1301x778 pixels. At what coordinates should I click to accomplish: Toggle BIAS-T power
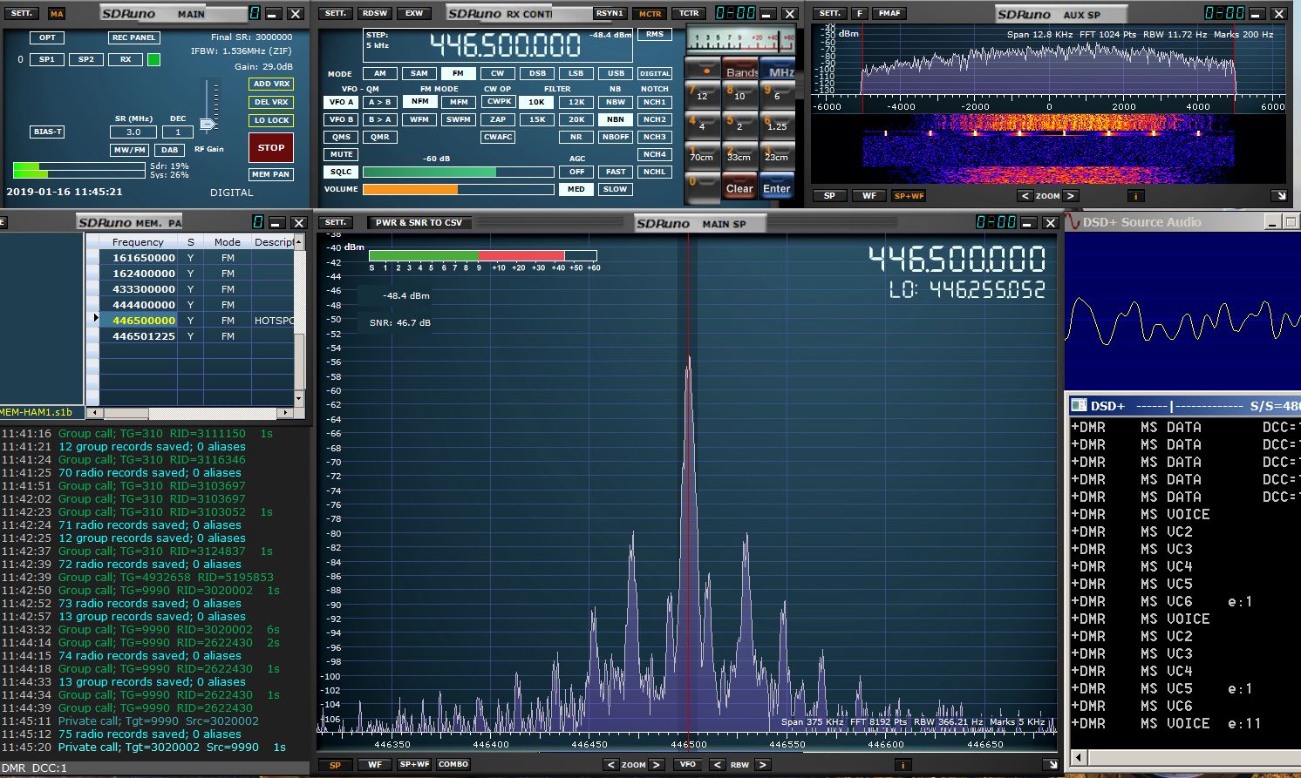(47, 132)
